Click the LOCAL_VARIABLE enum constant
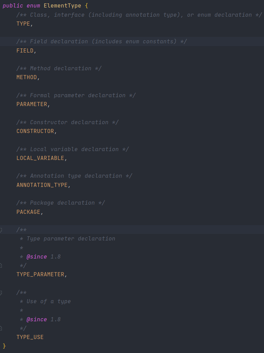Screen dimensions: 264x353 click(x=40, y=158)
